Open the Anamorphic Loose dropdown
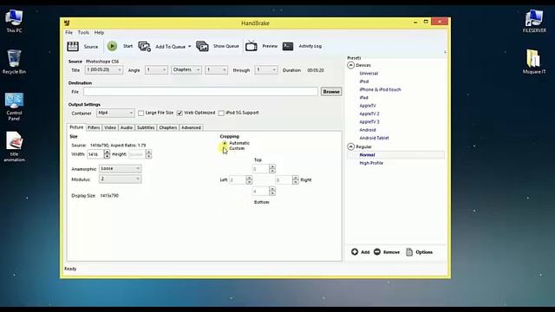555x312 pixels. point(120,169)
